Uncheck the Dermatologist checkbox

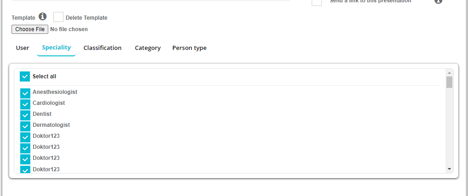pyautogui.click(x=25, y=125)
